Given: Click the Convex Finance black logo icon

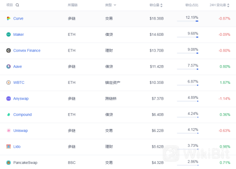Looking at the screenshot, I should pyautogui.click(x=9, y=51).
